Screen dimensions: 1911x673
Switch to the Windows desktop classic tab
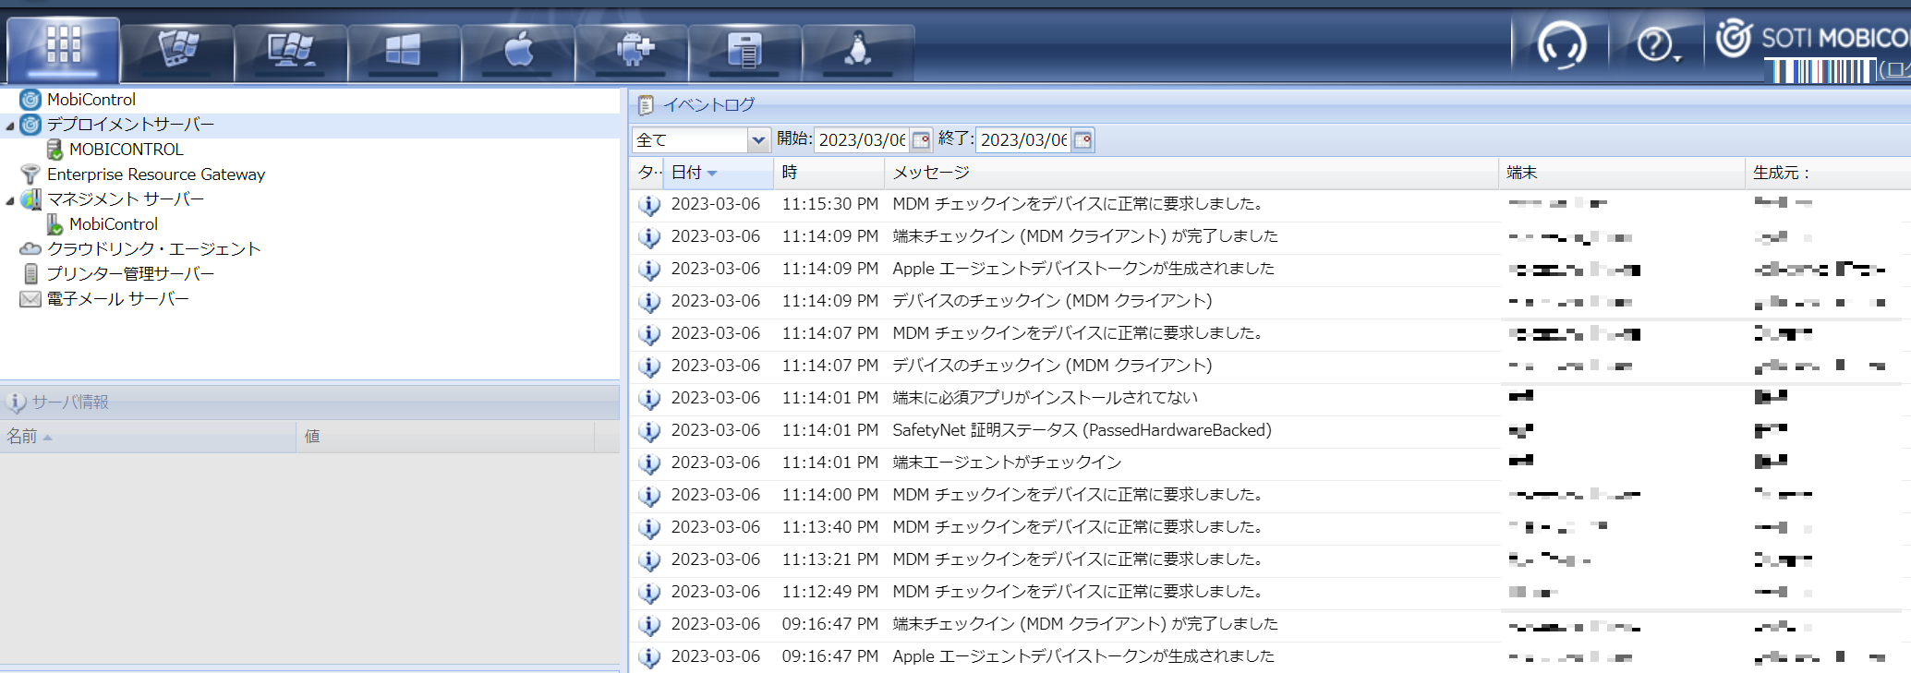[291, 52]
